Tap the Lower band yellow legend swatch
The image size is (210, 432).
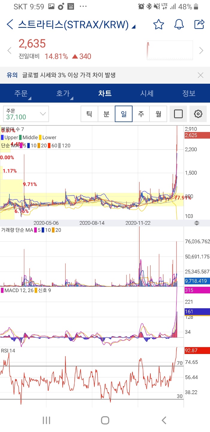pos(40,137)
